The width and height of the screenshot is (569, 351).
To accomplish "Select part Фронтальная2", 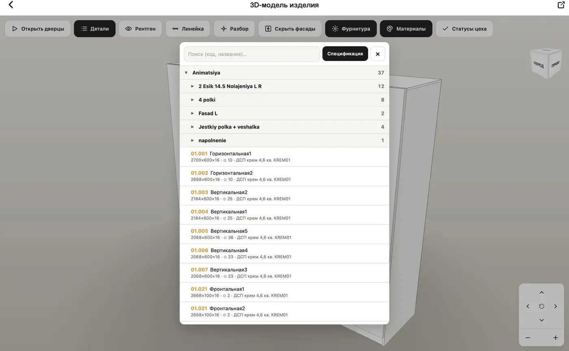I will click(x=284, y=312).
